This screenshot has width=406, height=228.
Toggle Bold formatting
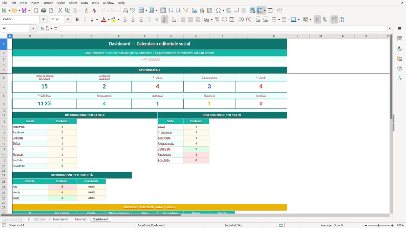click(77, 20)
